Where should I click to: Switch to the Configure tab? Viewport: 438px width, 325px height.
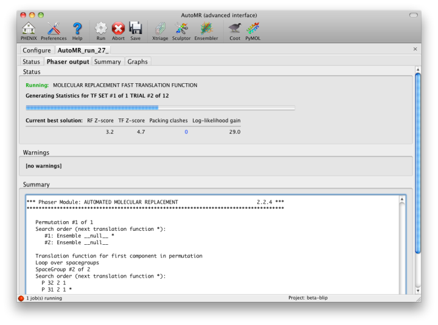pos(36,50)
